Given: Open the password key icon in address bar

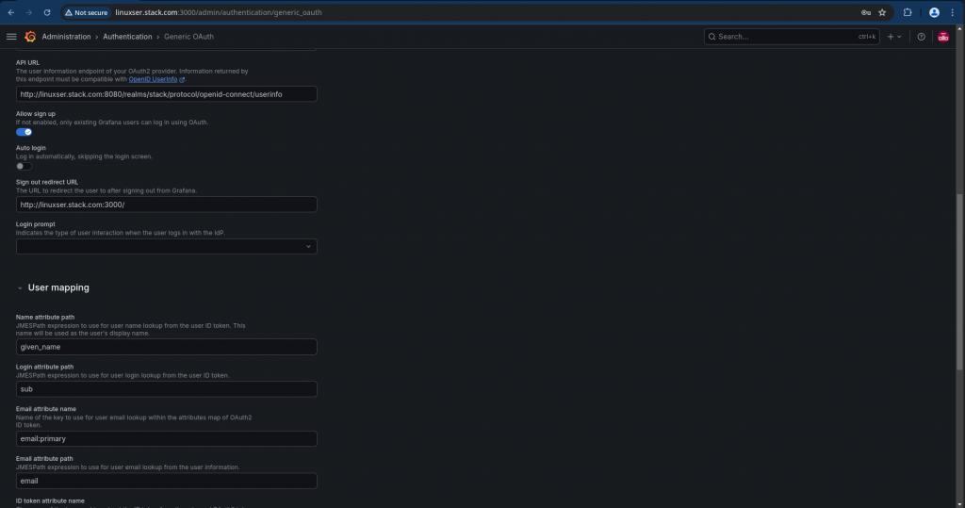Looking at the screenshot, I should tap(866, 12).
